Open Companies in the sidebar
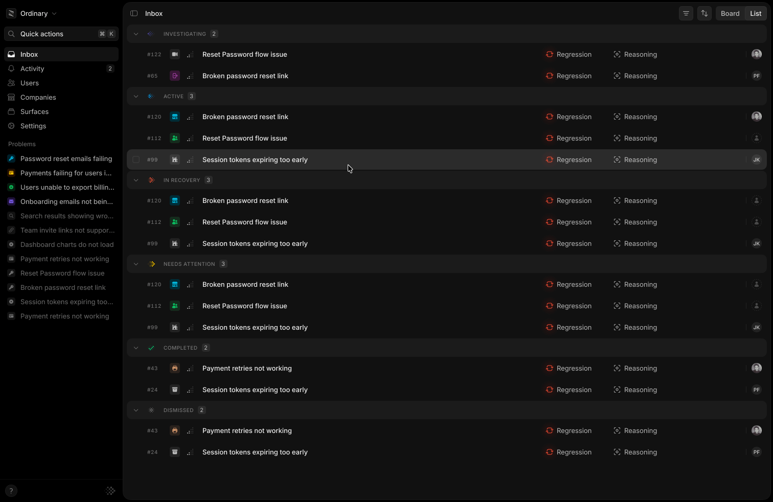The height and width of the screenshot is (502, 773). tap(61, 97)
